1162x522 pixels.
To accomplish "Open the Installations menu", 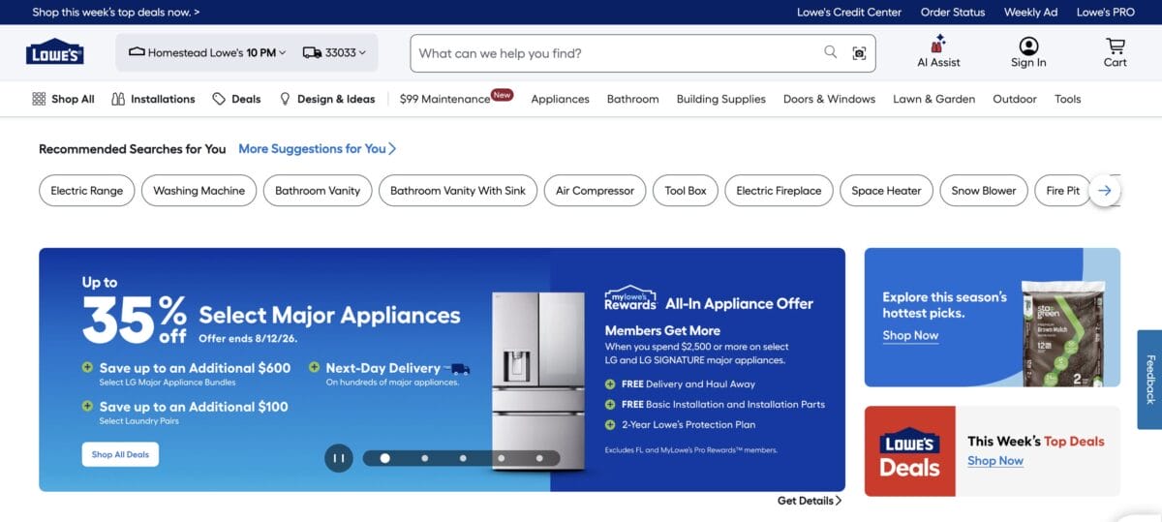I will point(153,99).
